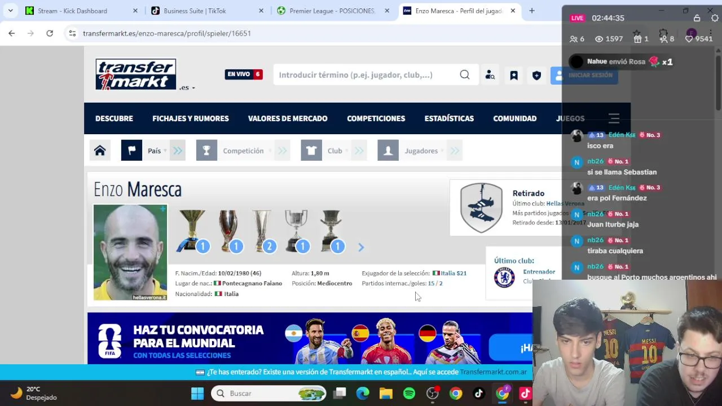Click the home icon in quick-select bar
This screenshot has width=722, height=406.
100,151
